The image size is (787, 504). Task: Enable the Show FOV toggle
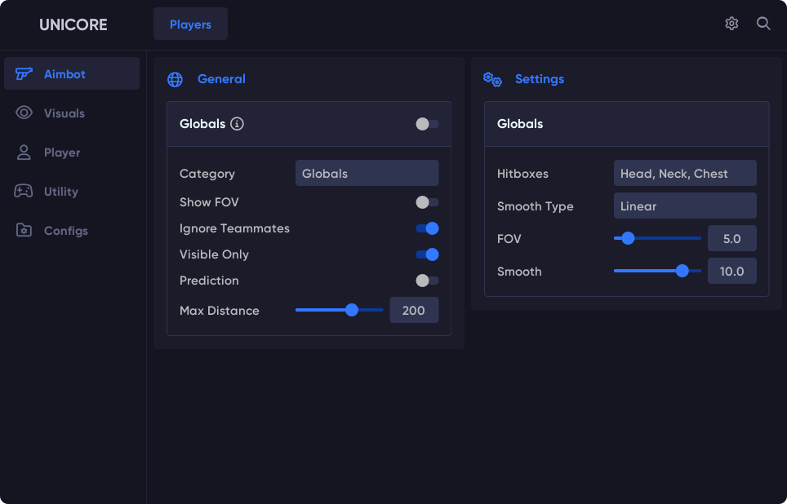point(426,202)
